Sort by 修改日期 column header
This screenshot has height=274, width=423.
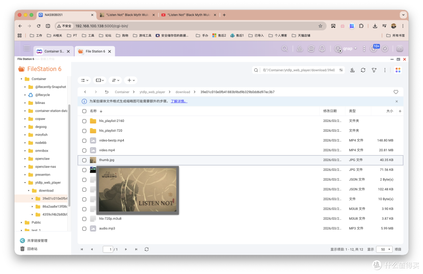330,111
